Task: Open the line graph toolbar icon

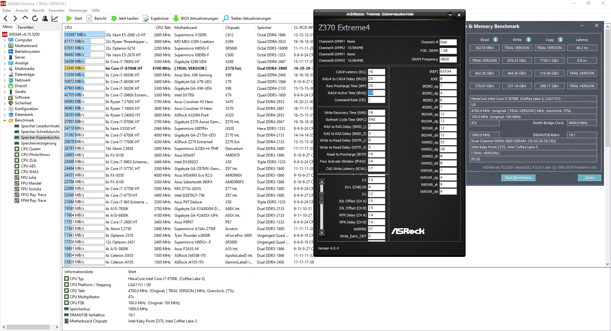Action: (x=55, y=18)
